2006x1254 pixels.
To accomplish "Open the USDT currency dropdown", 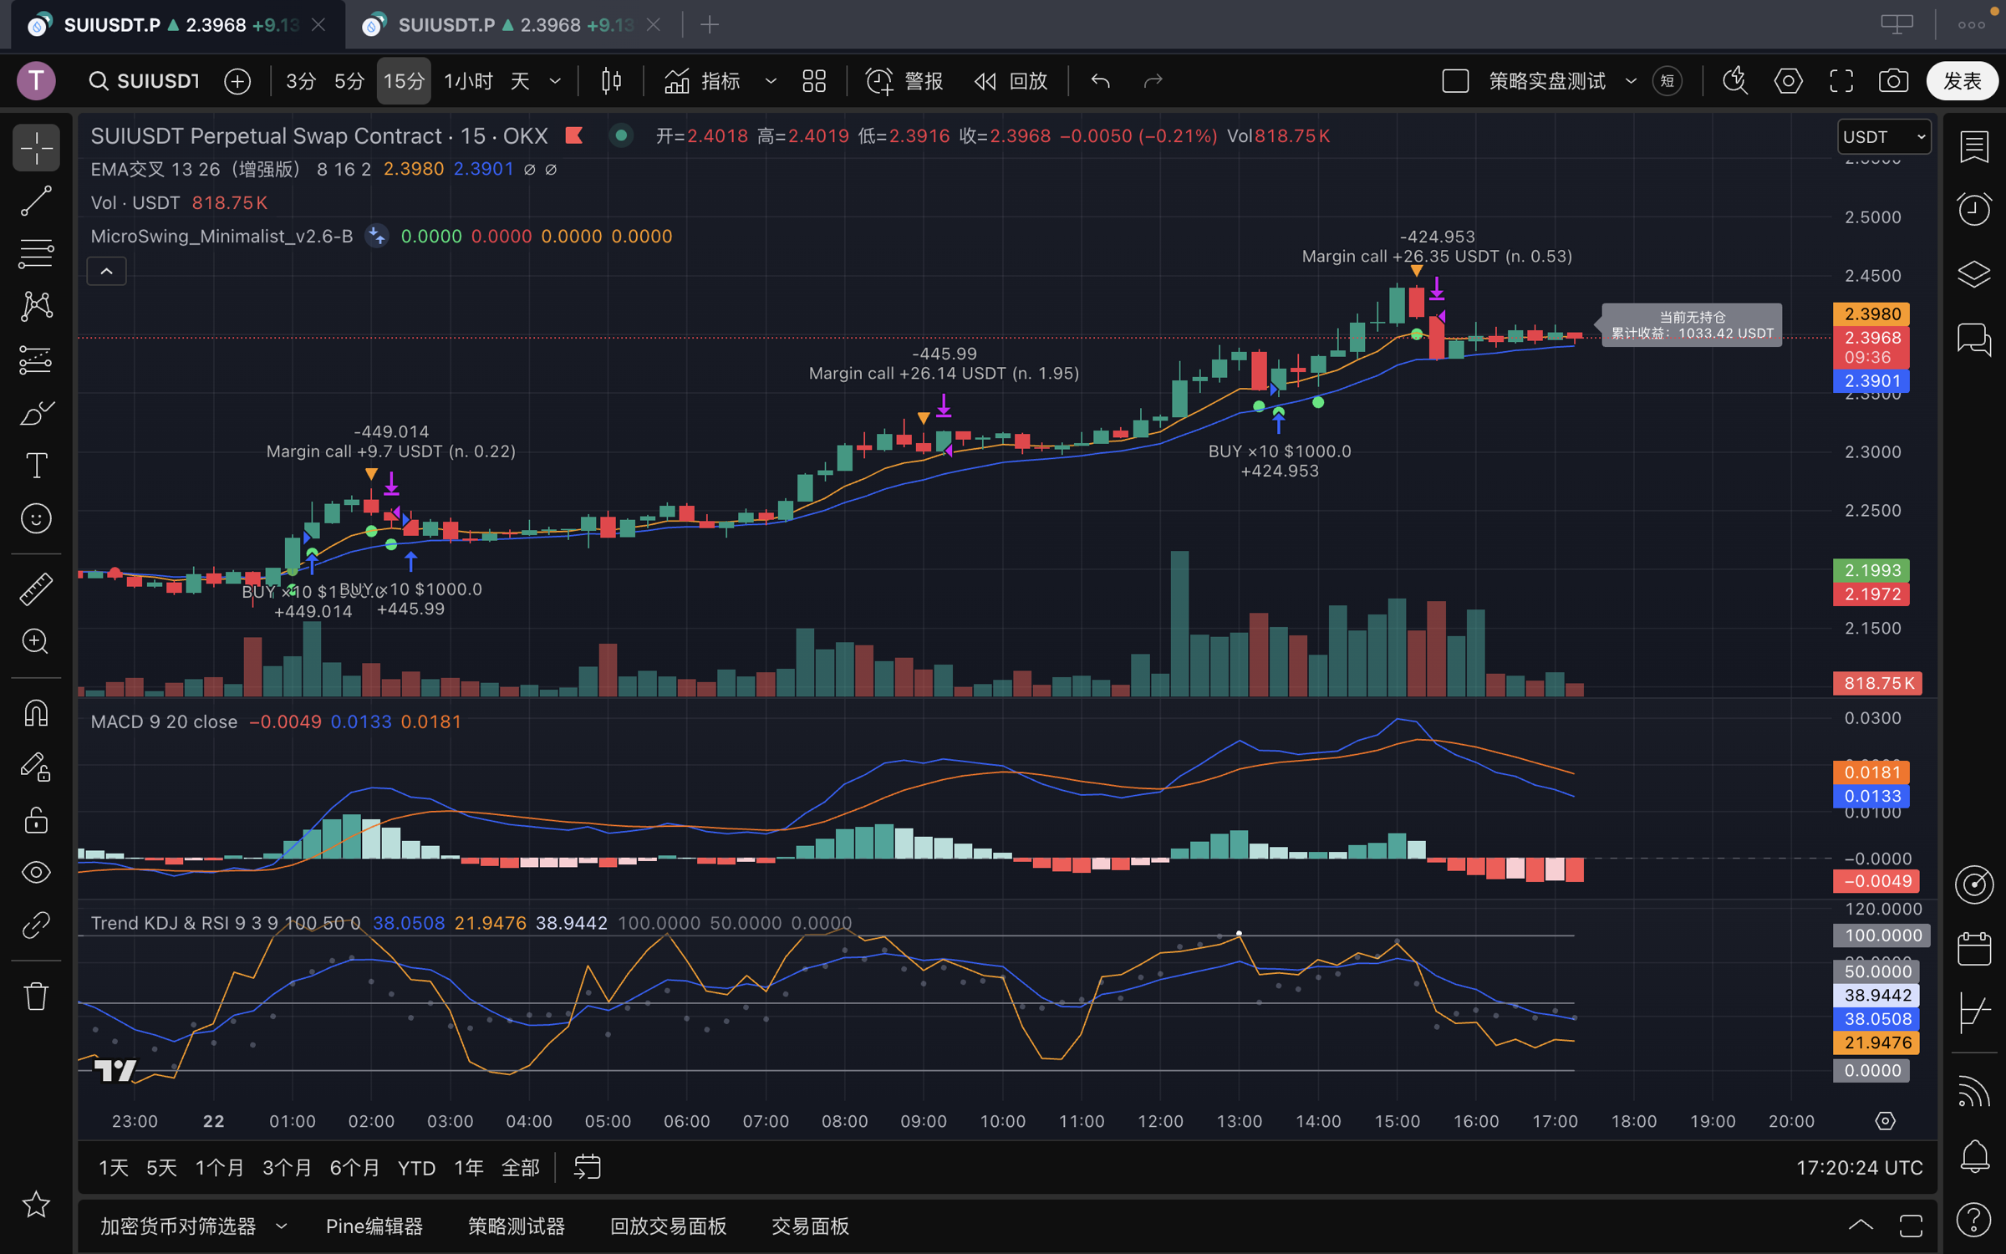I will coord(1884,136).
